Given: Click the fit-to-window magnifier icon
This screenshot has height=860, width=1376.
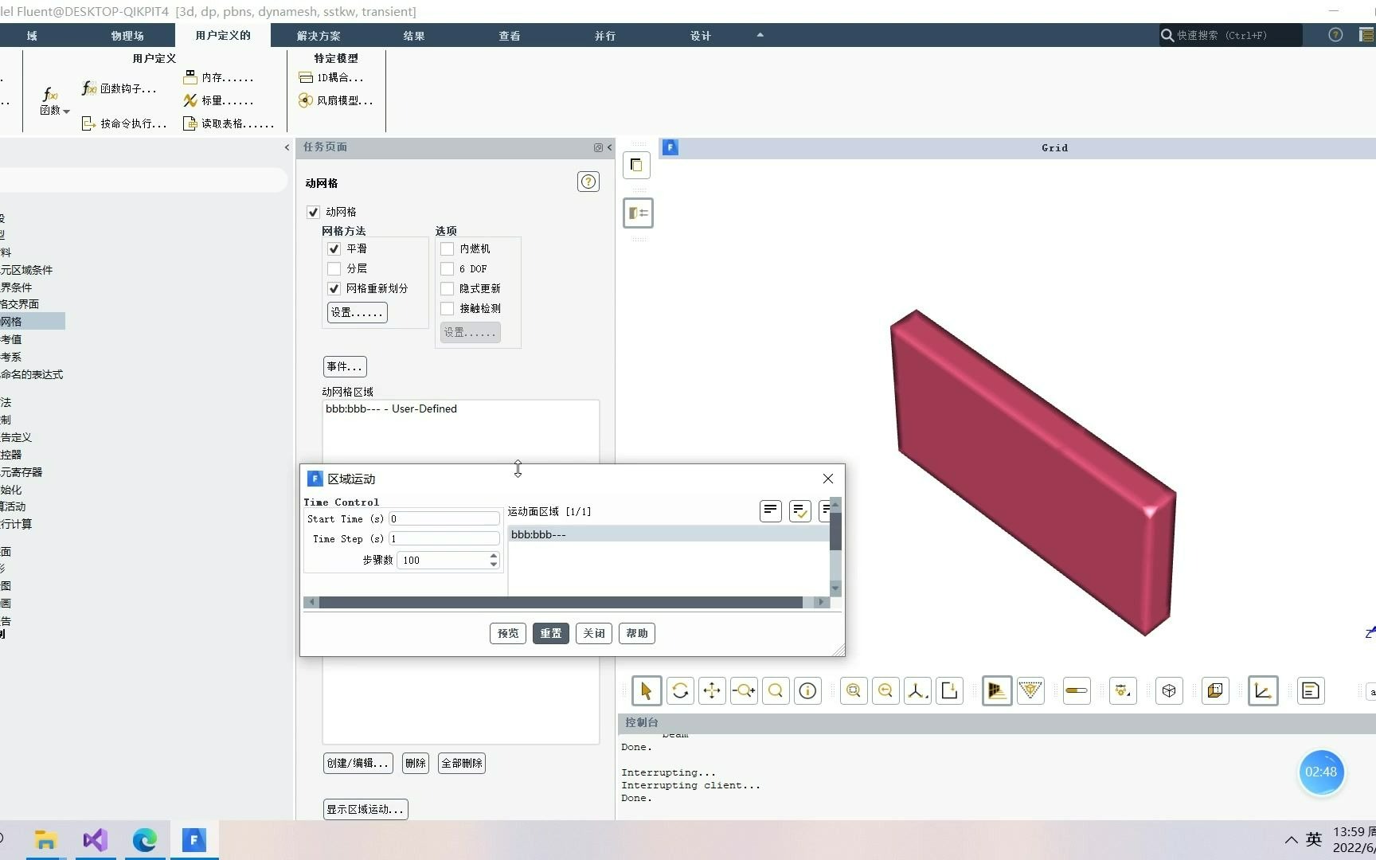Looking at the screenshot, I should click(x=854, y=690).
